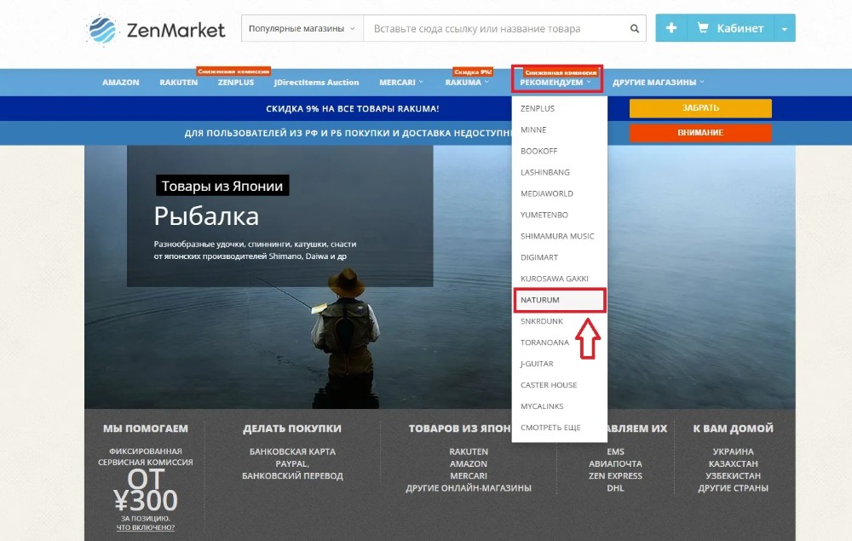Open the RAKUTEN nav item
852x541 pixels.
pos(178,83)
